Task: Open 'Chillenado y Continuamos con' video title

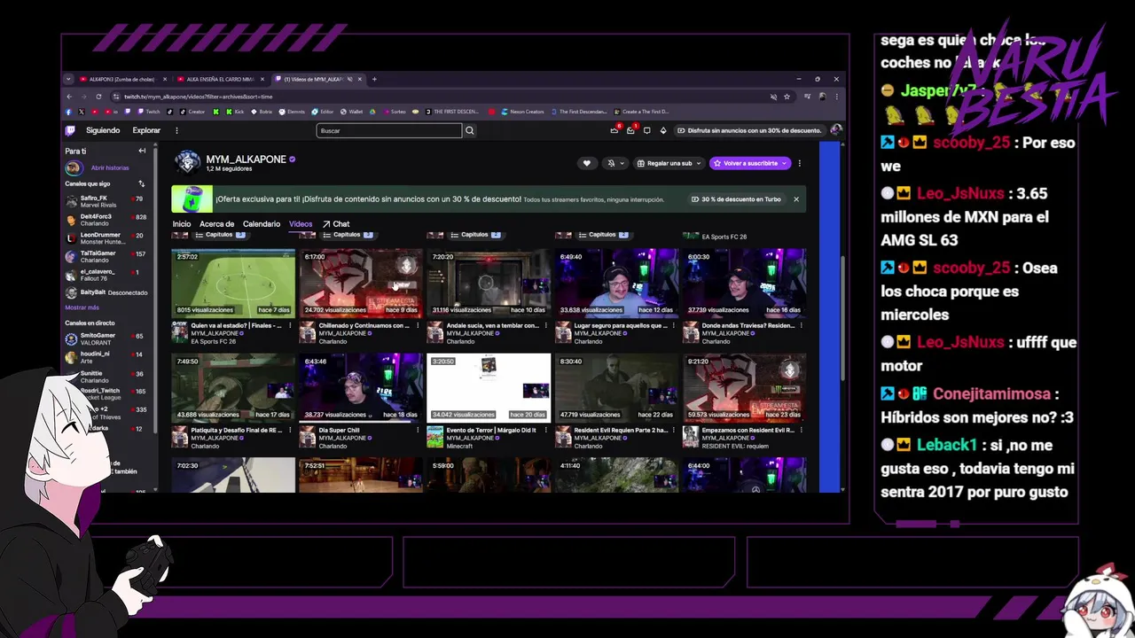Action: pos(364,325)
